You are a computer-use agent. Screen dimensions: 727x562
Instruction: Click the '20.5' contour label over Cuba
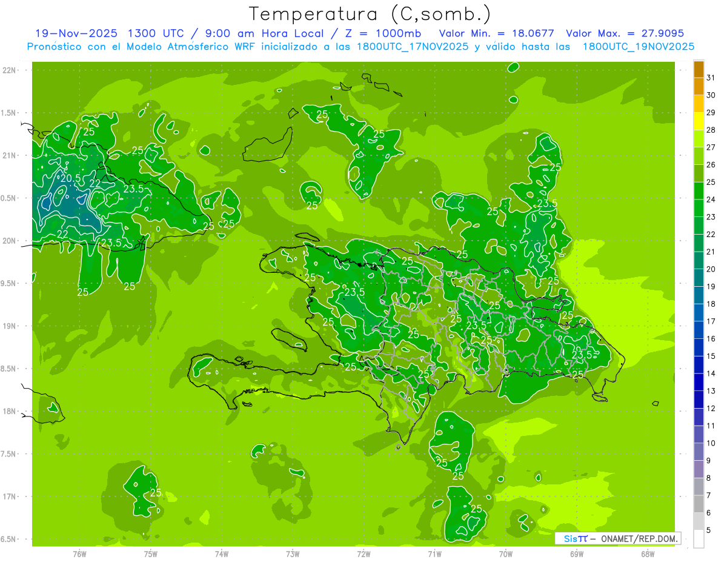(70, 178)
